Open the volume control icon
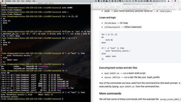This screenshot has width=181, height=102. pyautogui.click(x=141, y=1)
